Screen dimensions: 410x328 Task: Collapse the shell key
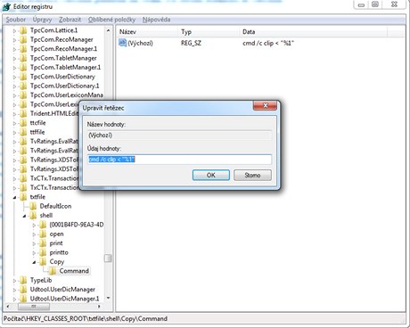(24, 216)
